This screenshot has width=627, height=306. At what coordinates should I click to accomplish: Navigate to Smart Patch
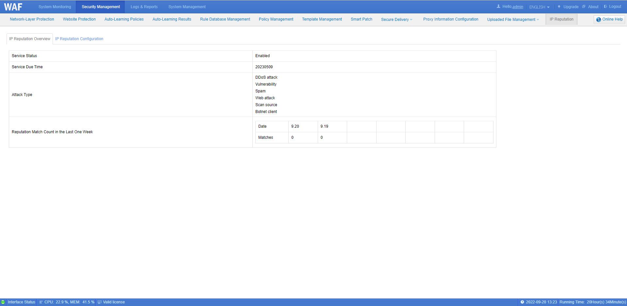[362, 19]
